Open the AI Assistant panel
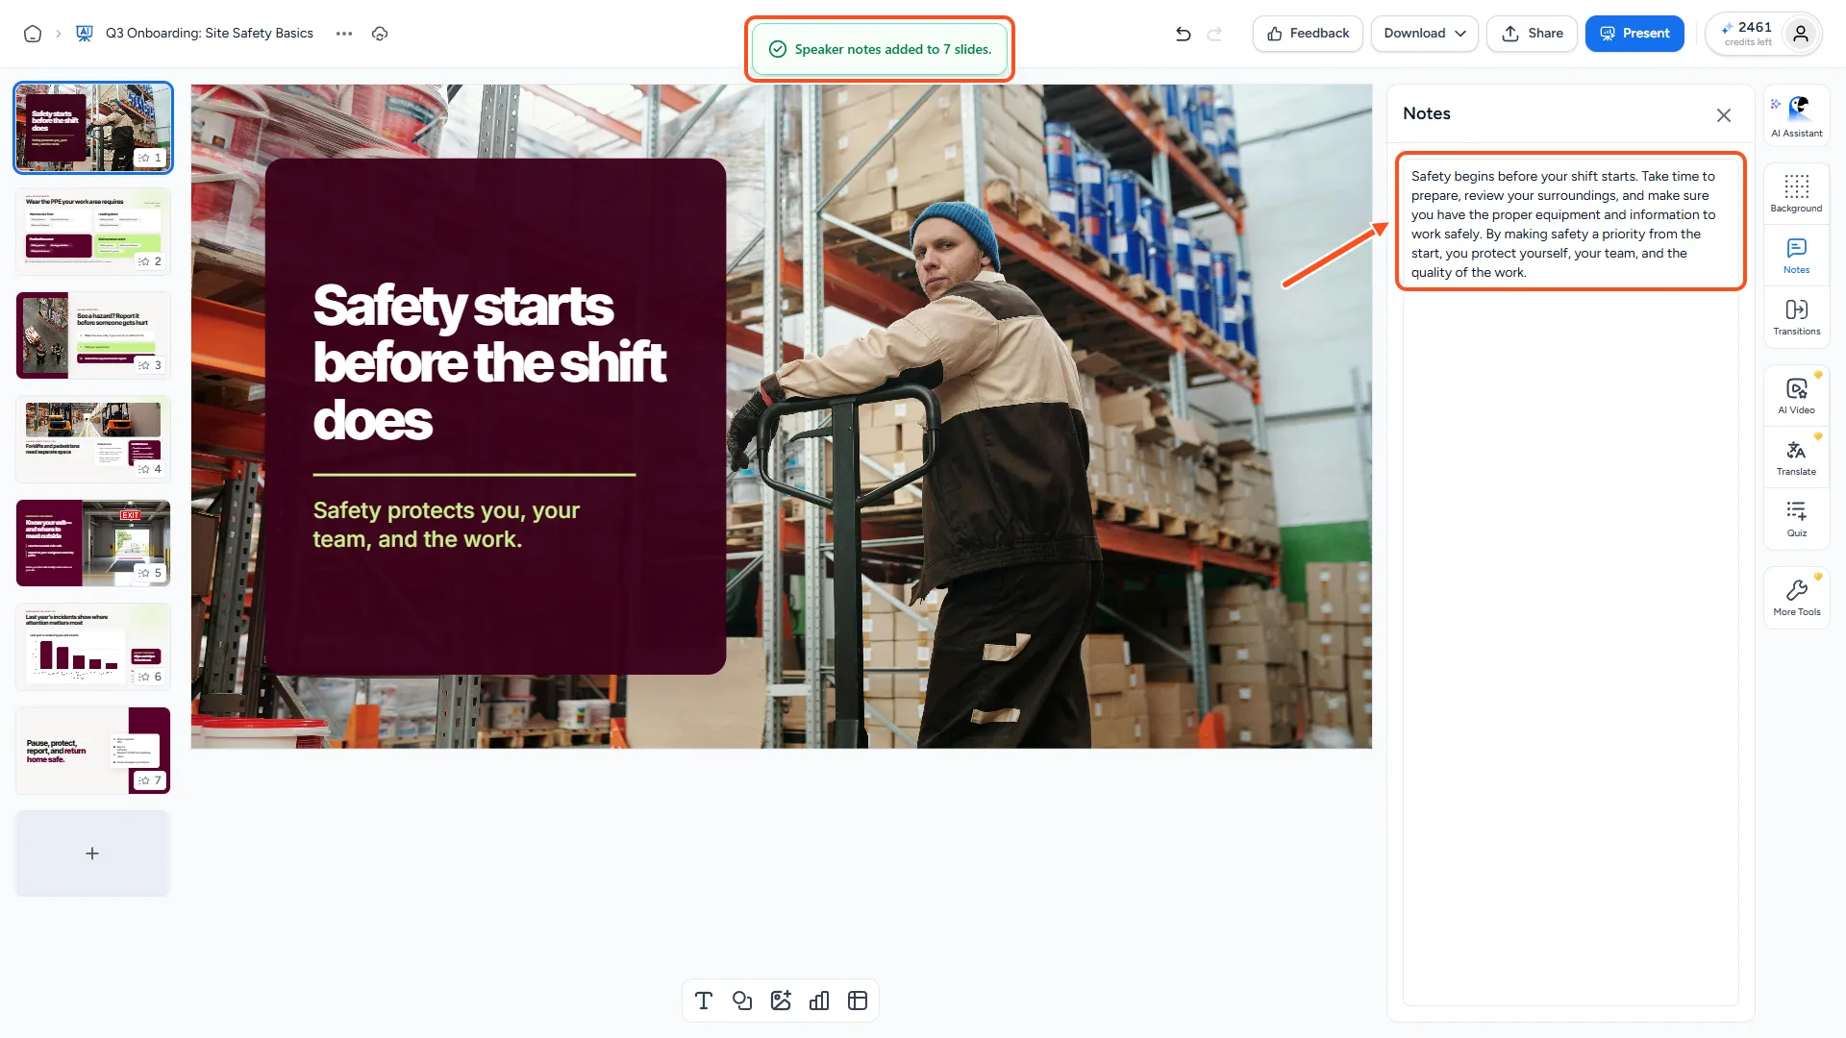1846x1038 pixels. tap(1796, 115)
